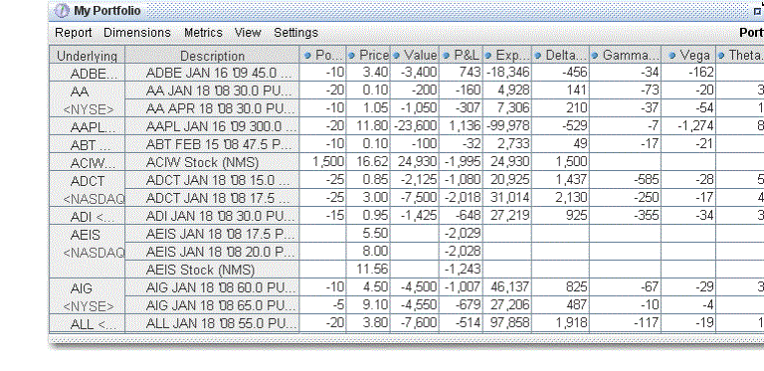Open the View menu
The image size is (764, 371).
[248, 33]
